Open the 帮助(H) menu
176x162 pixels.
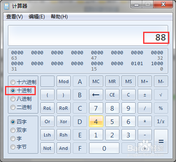59,17
